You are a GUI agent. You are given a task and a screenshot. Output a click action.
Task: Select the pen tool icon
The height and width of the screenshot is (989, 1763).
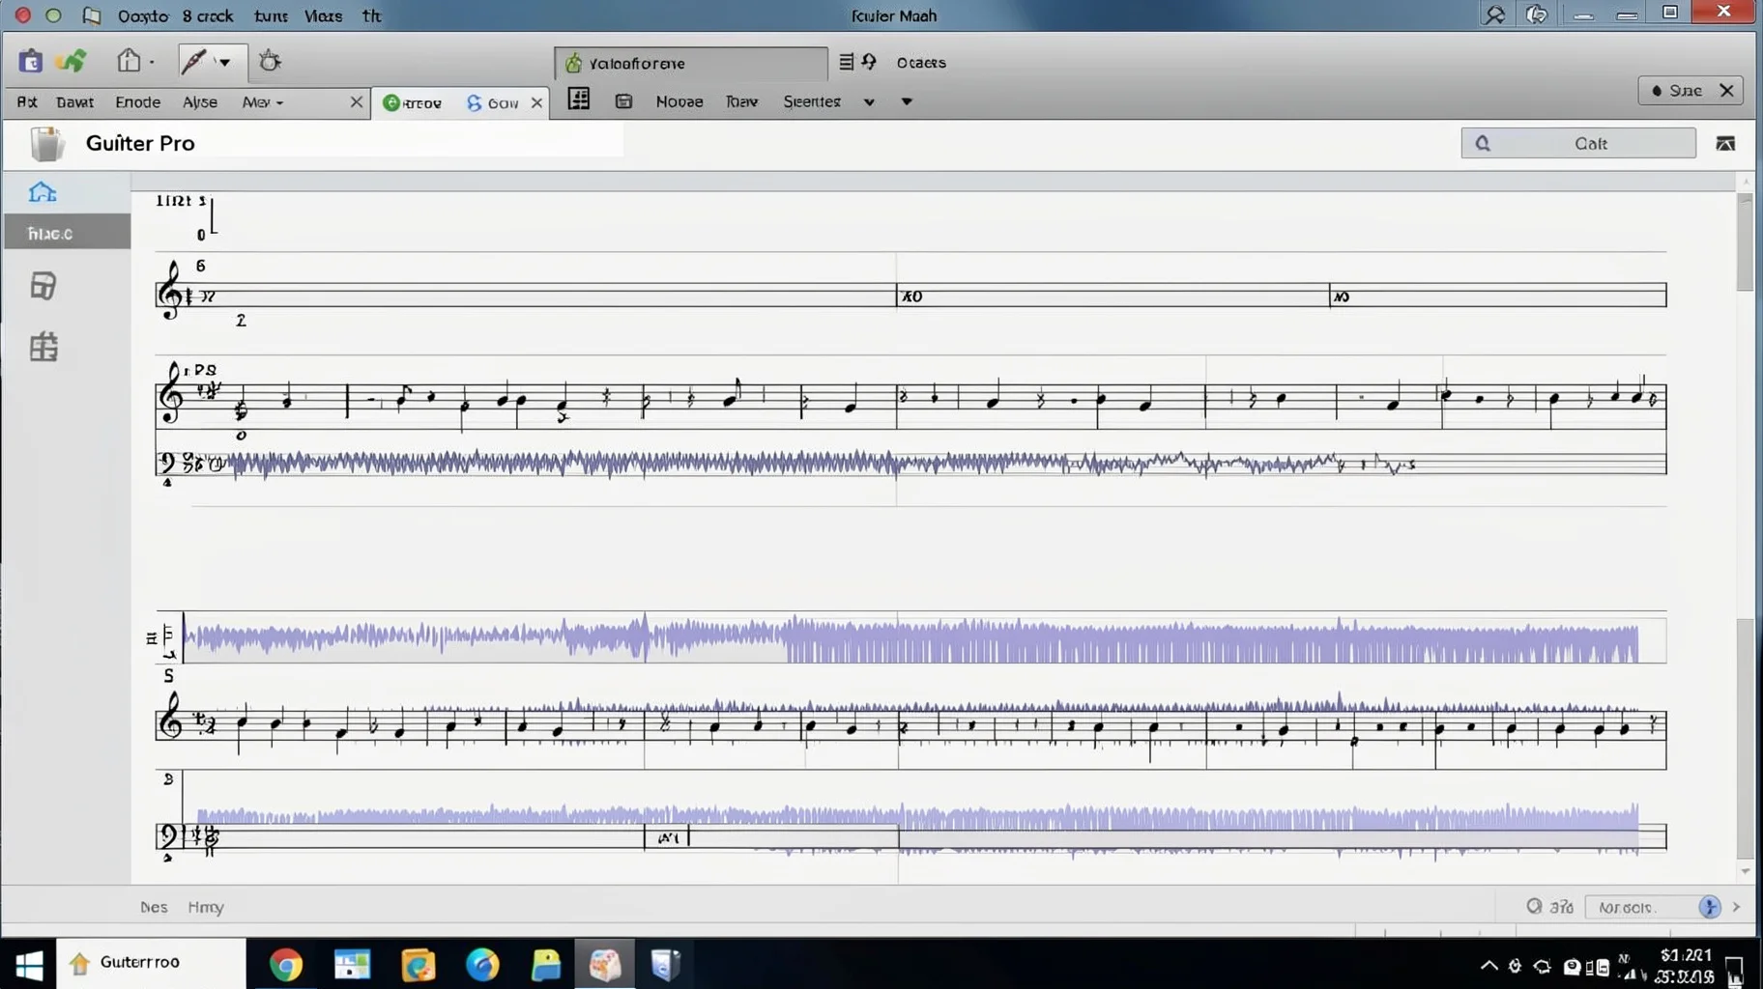(193, 62)
